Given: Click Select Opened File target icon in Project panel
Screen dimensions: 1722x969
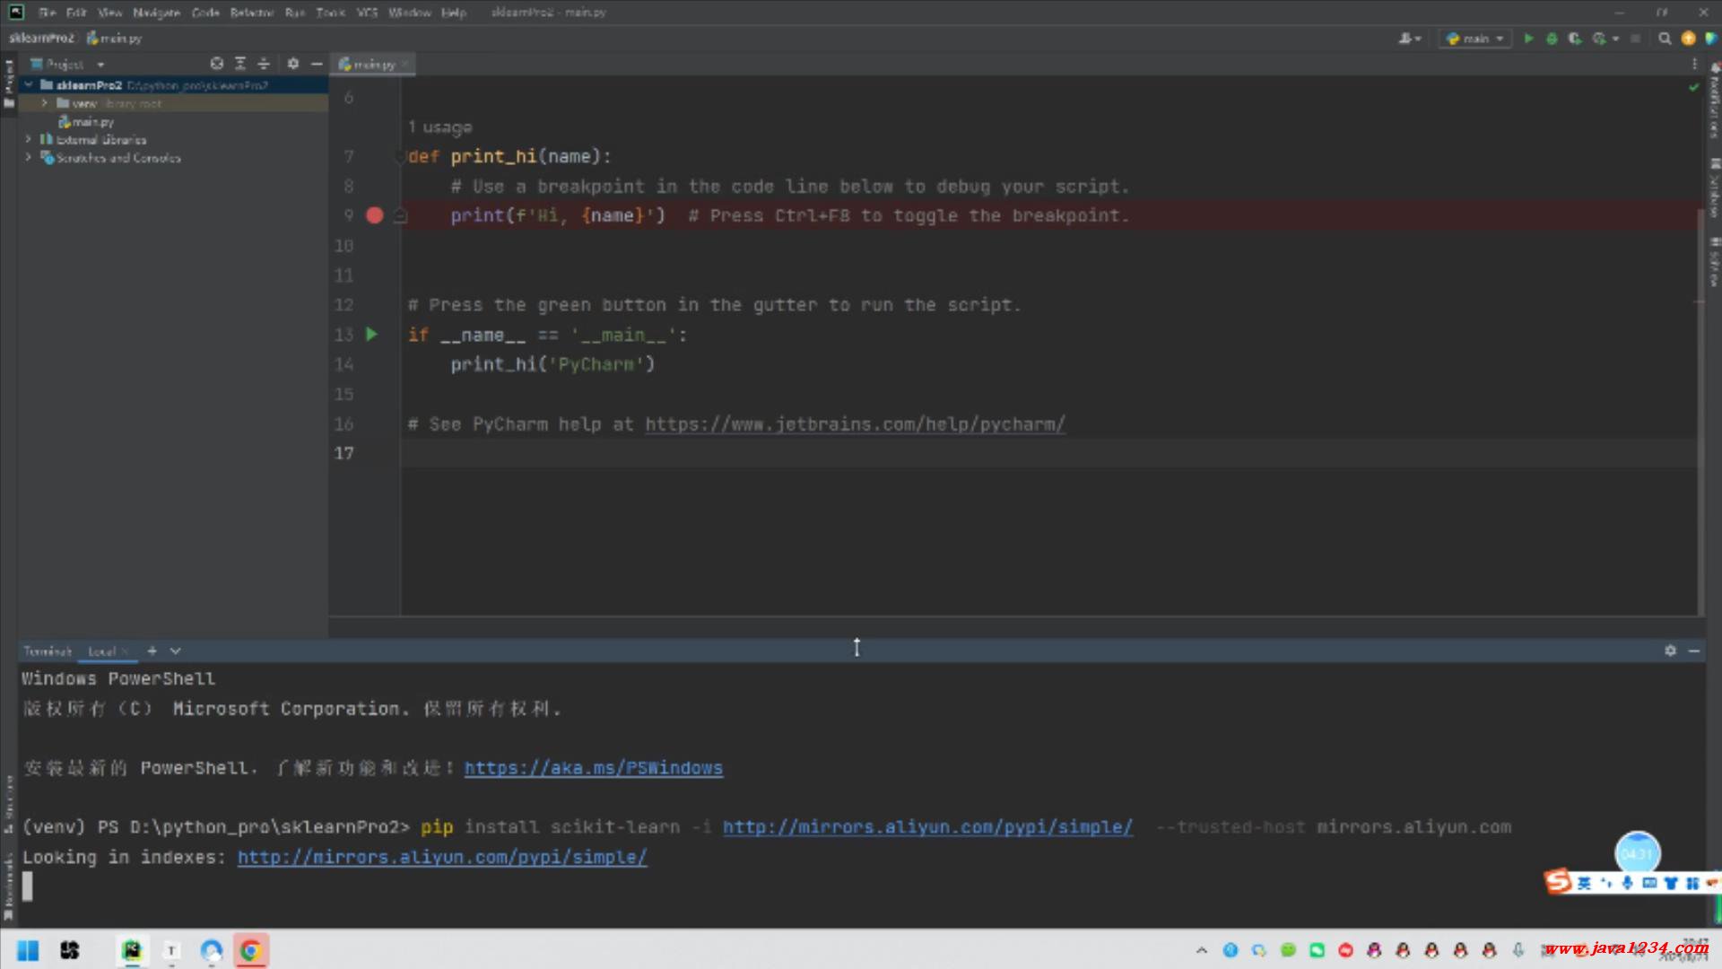Looking at the screenshot, I should (x=216, y=64).
